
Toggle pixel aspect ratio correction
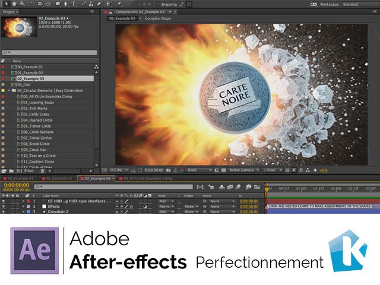tap(287, 170)
